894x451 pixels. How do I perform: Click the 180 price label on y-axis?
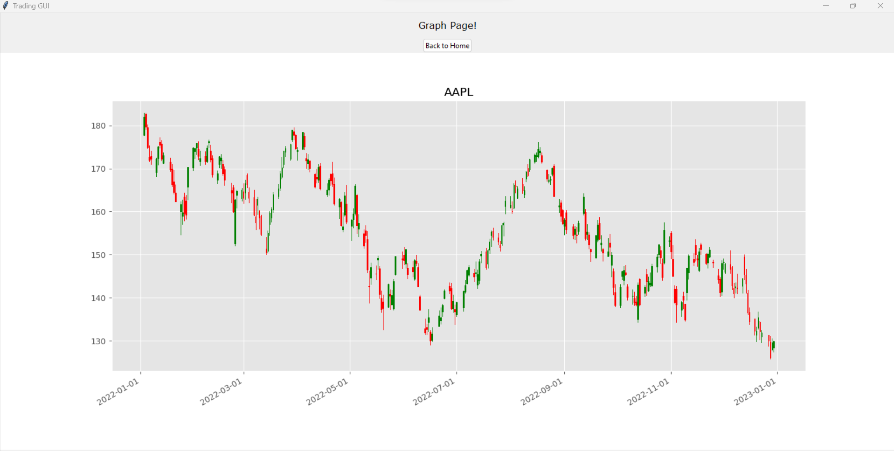click(x=98, y=126)
